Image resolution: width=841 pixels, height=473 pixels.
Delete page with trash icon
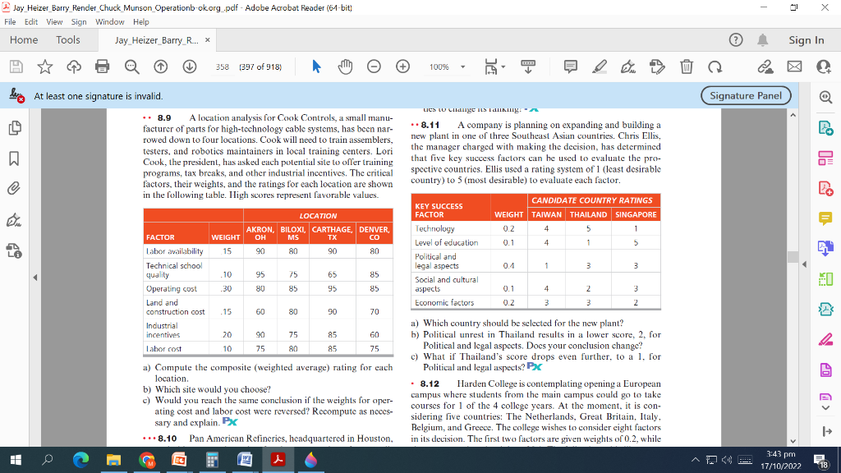pyautogui.click(x=687, y=67)
